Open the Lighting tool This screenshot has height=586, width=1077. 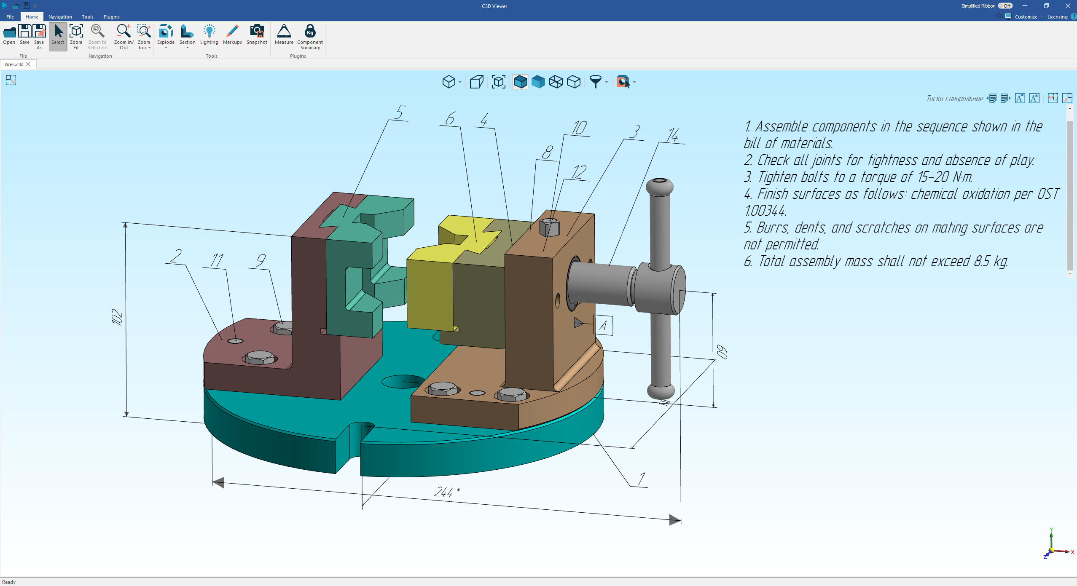click(x=209, y=32)
